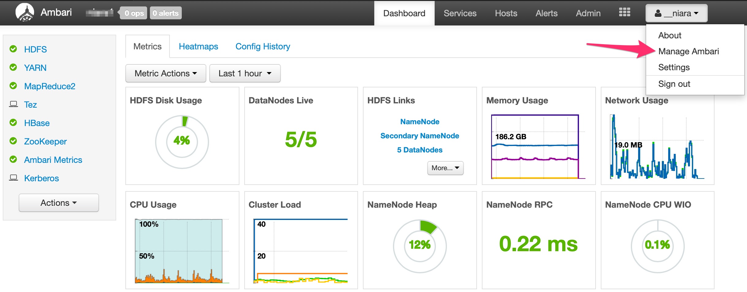Click the 0 ops badge

(x=134, y=13)
